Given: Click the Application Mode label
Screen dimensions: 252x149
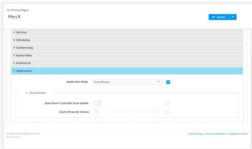Looking at the screenshot, I should tap(77, 82).
